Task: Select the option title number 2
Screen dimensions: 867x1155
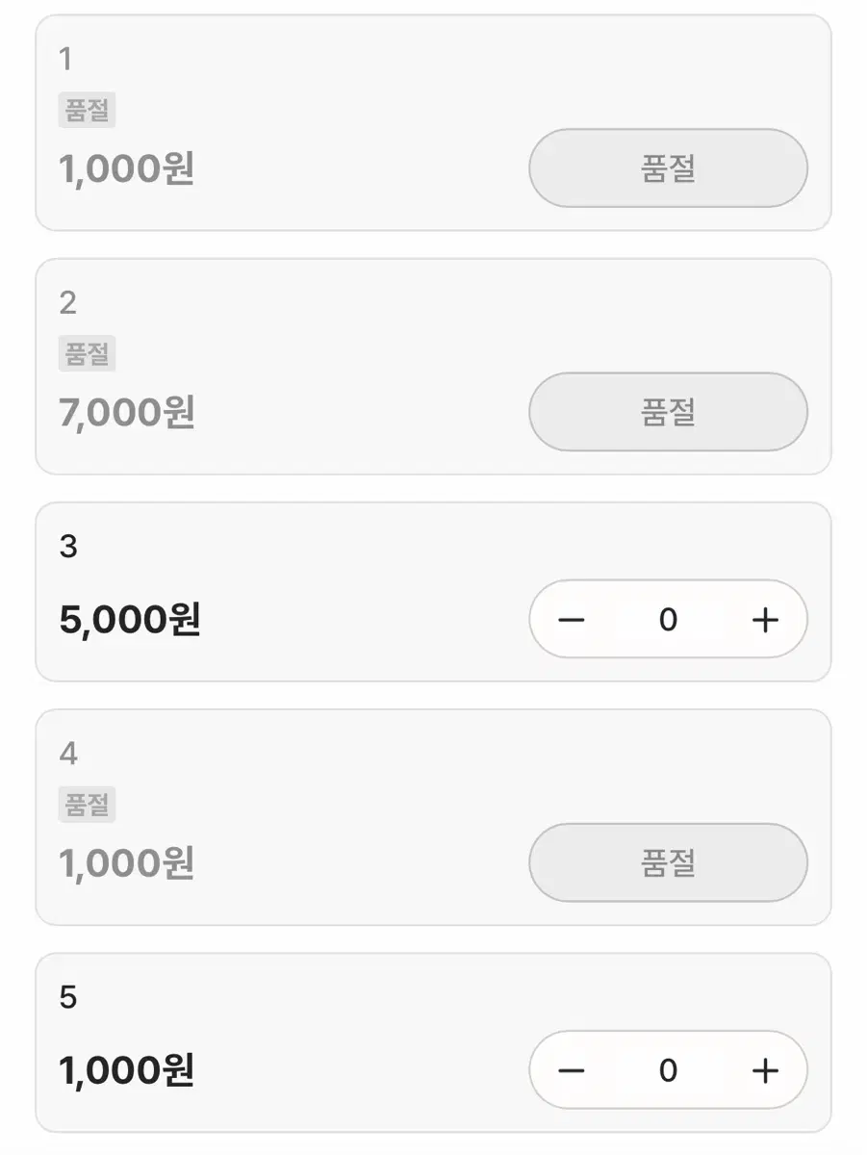Action: pyautogui.click(x=67, y=303)
